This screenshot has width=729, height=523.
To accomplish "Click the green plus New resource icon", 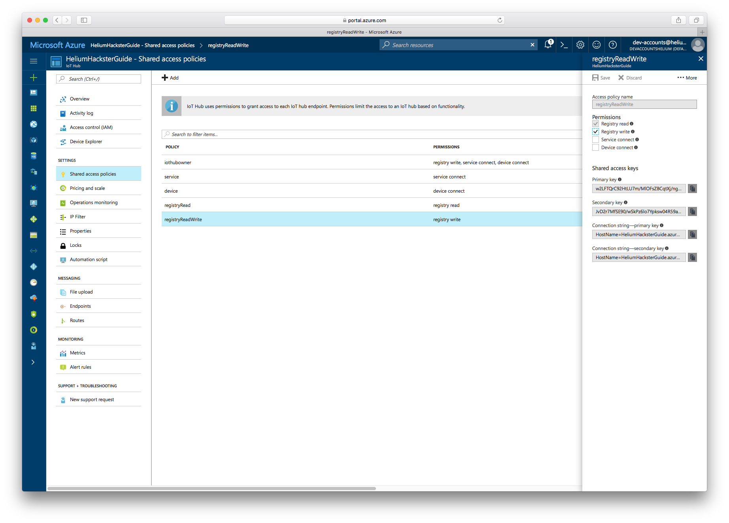I will (34, 78).
